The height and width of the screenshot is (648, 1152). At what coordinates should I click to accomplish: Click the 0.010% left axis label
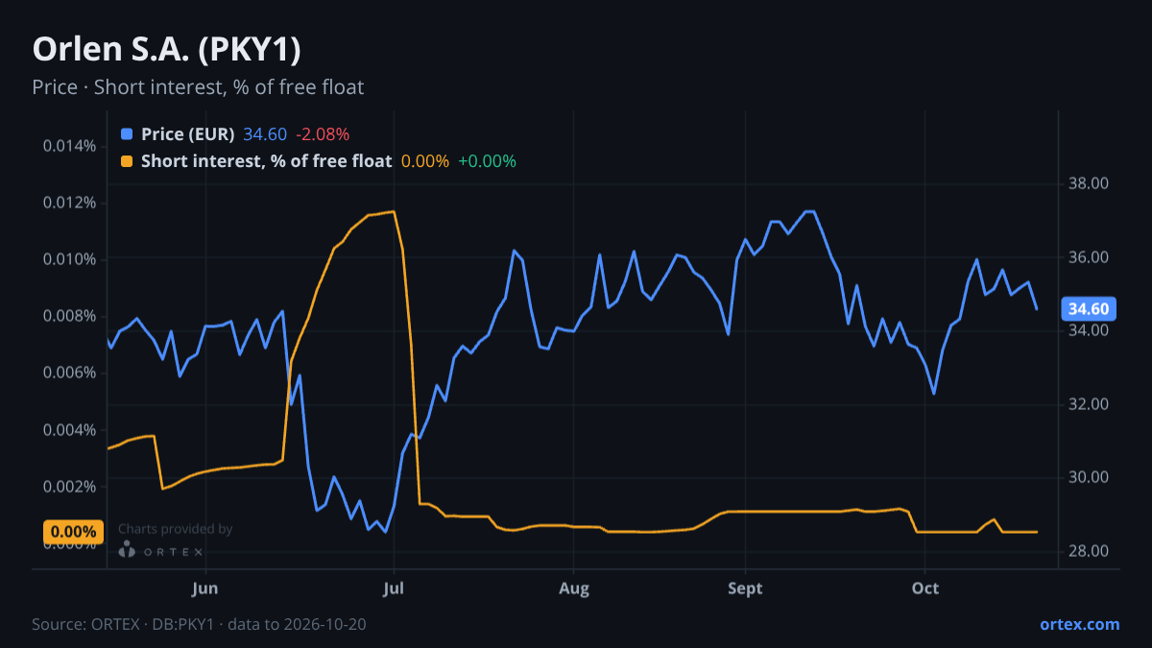(69, 259)
